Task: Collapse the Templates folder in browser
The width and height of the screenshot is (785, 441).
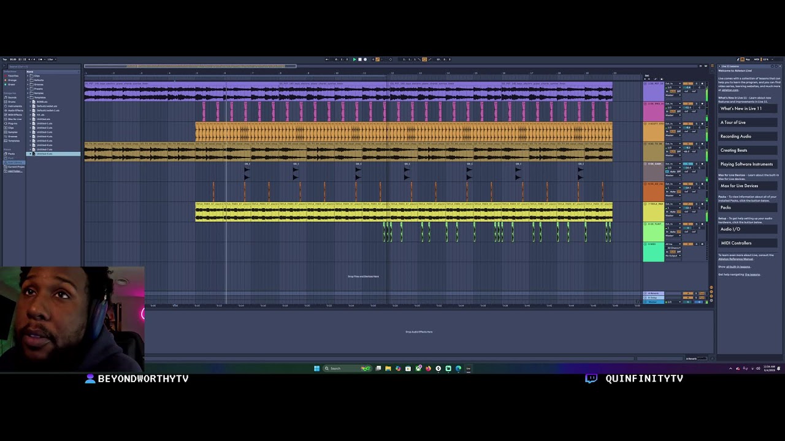Action: [28, 97]
